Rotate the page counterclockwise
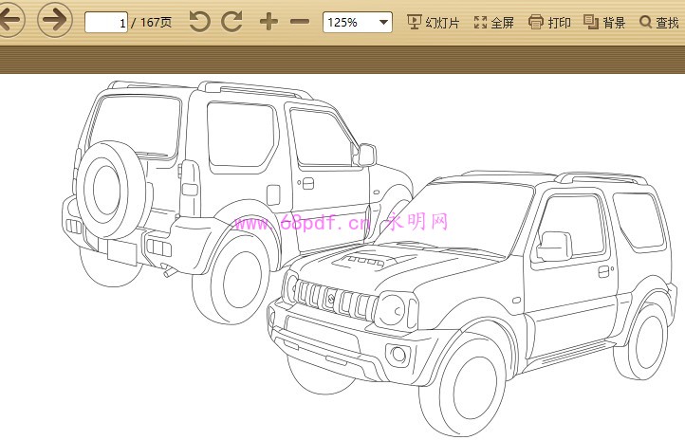Screen dimensions: 685x440 (x=199, y=22)
